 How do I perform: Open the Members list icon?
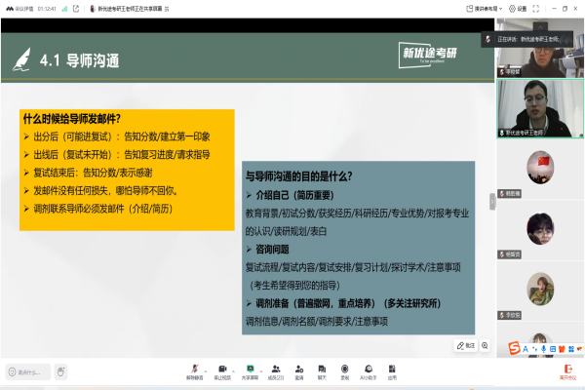coord(275,369)
